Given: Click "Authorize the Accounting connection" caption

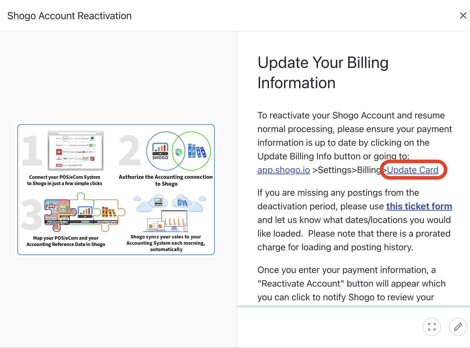Looking at the screenshot, I should click(166, 180).
